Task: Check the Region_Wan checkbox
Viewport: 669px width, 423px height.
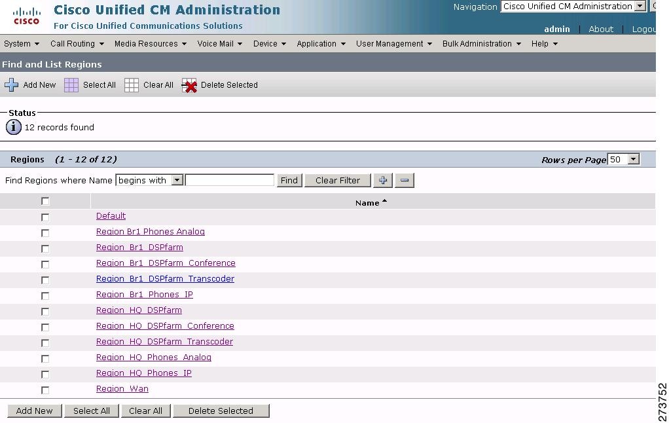Action: (x=45, y=390)
